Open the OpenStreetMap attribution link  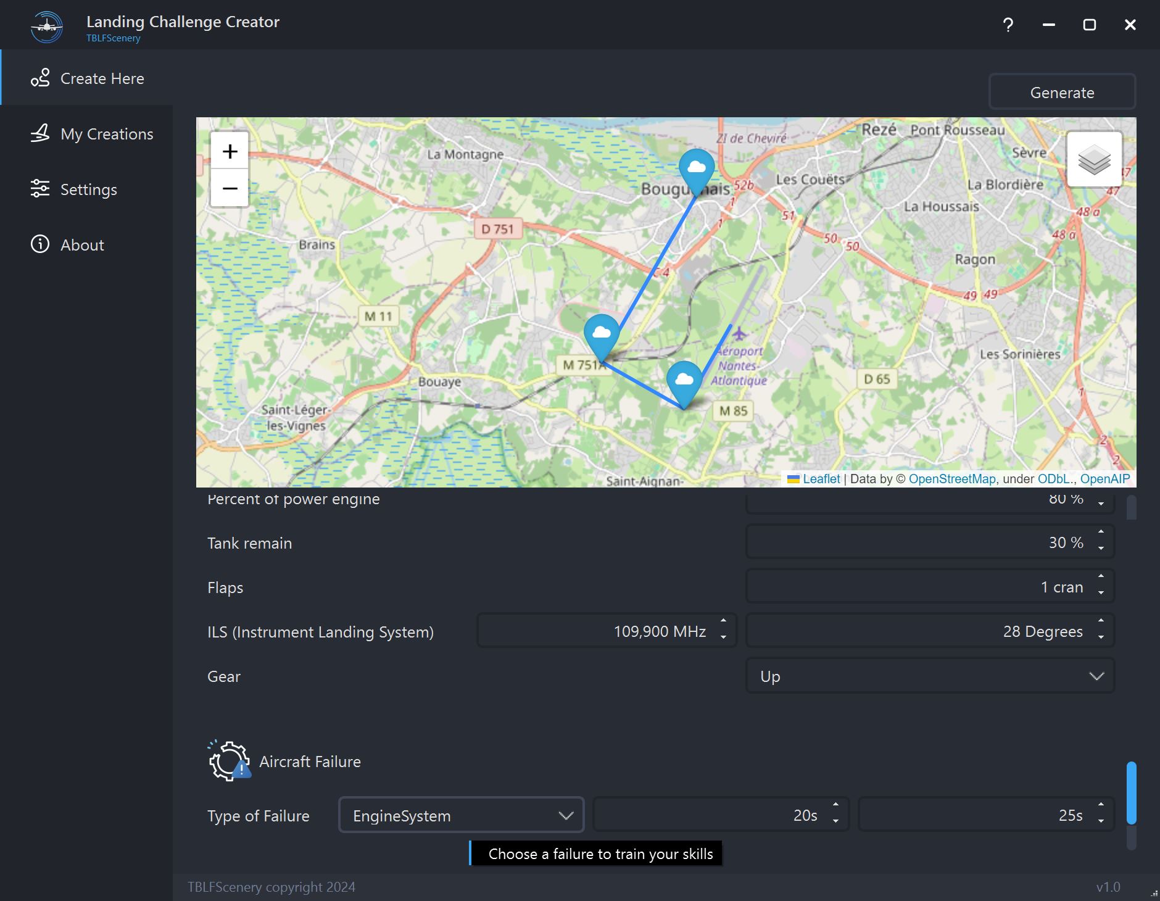951,479
